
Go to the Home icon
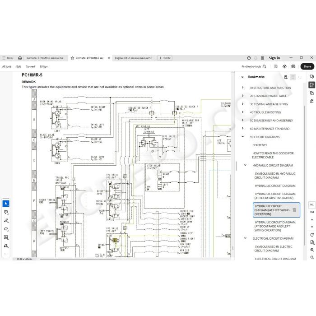(20, 58)
